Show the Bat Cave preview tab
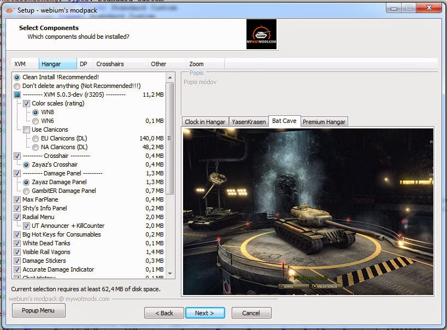Screen dimensions: 447x330 (284, 121)
